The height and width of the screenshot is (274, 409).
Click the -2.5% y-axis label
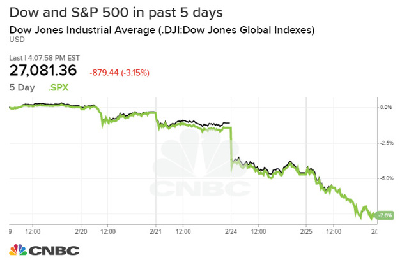point(385,143)
